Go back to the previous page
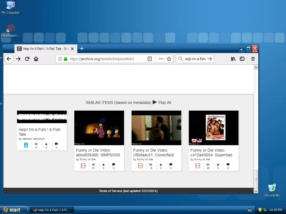The width and height of the screenshot is (286, 214). pyautogui.click(x=9, y=59)
